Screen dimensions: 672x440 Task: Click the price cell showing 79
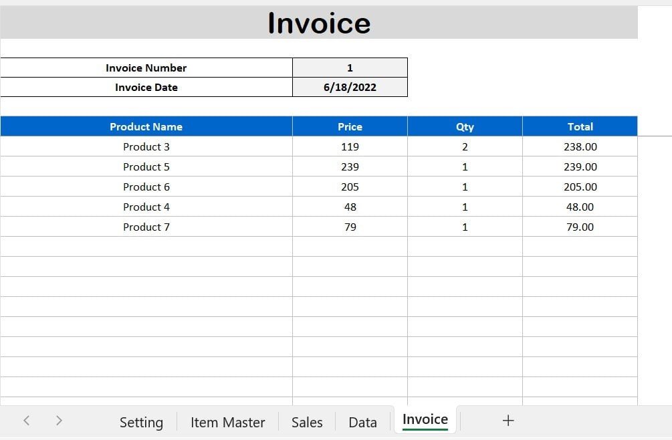[350, 227]
